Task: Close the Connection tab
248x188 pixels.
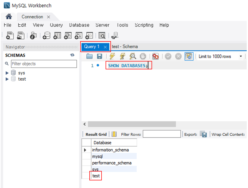Action: (x=48, y=17)
